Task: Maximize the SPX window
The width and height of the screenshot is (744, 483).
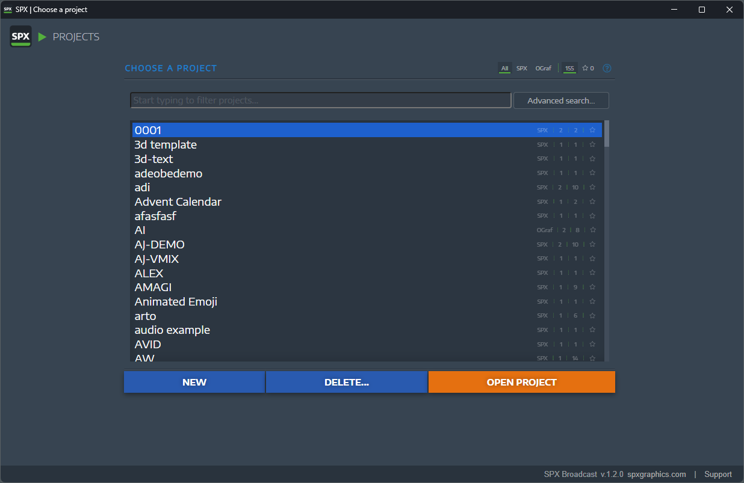Action: pyautogui.click(x=702, y=10)
